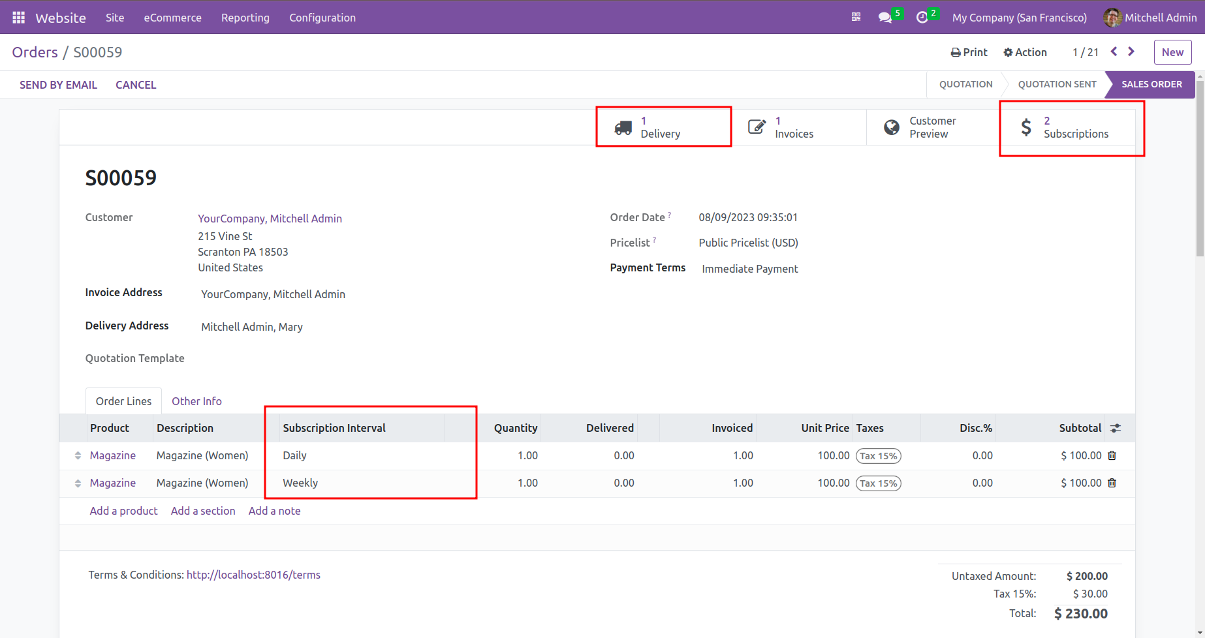
Task: Go to the next order record
Action: (x=1131, y=52)
